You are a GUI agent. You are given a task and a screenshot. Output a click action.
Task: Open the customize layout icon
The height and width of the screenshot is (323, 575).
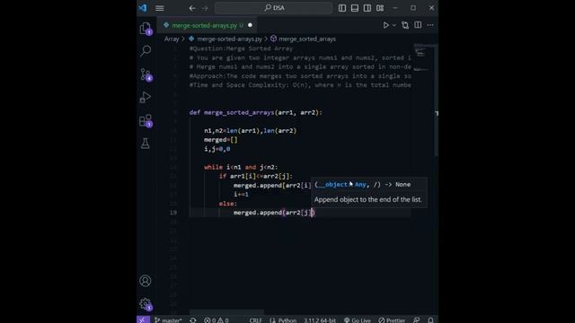click(x=380, y=8)
